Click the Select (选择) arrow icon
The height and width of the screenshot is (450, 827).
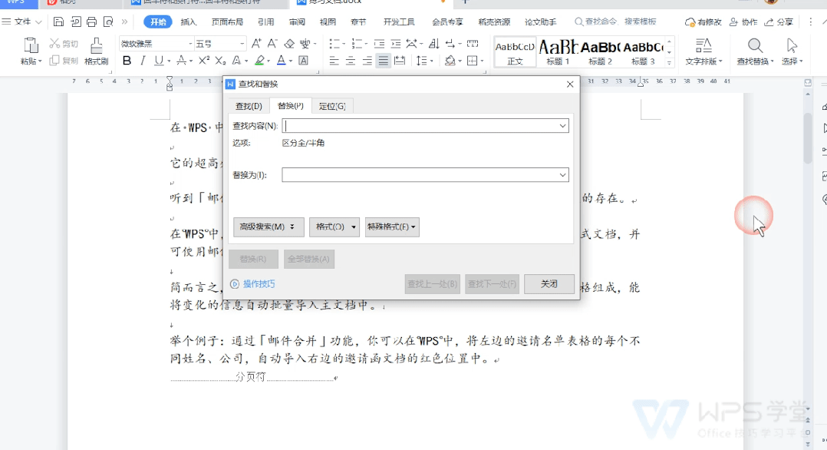click(792, 45)
